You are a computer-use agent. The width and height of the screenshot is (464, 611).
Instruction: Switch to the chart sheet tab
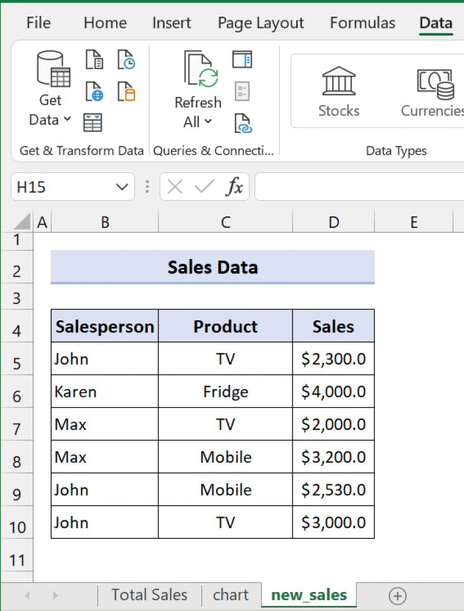coord(230,595)
